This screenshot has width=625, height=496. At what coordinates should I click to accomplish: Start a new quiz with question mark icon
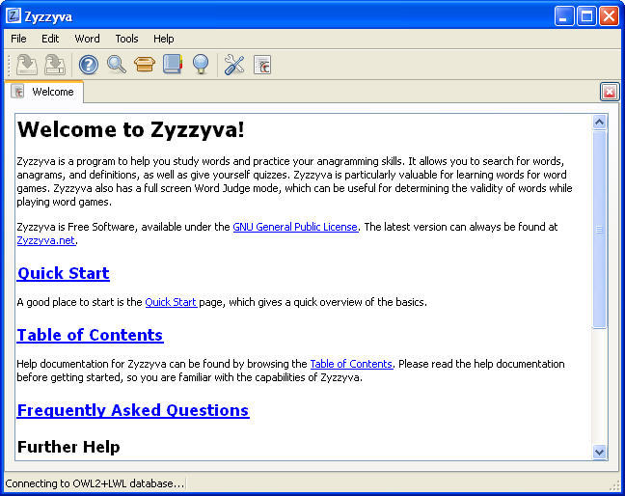89,65
